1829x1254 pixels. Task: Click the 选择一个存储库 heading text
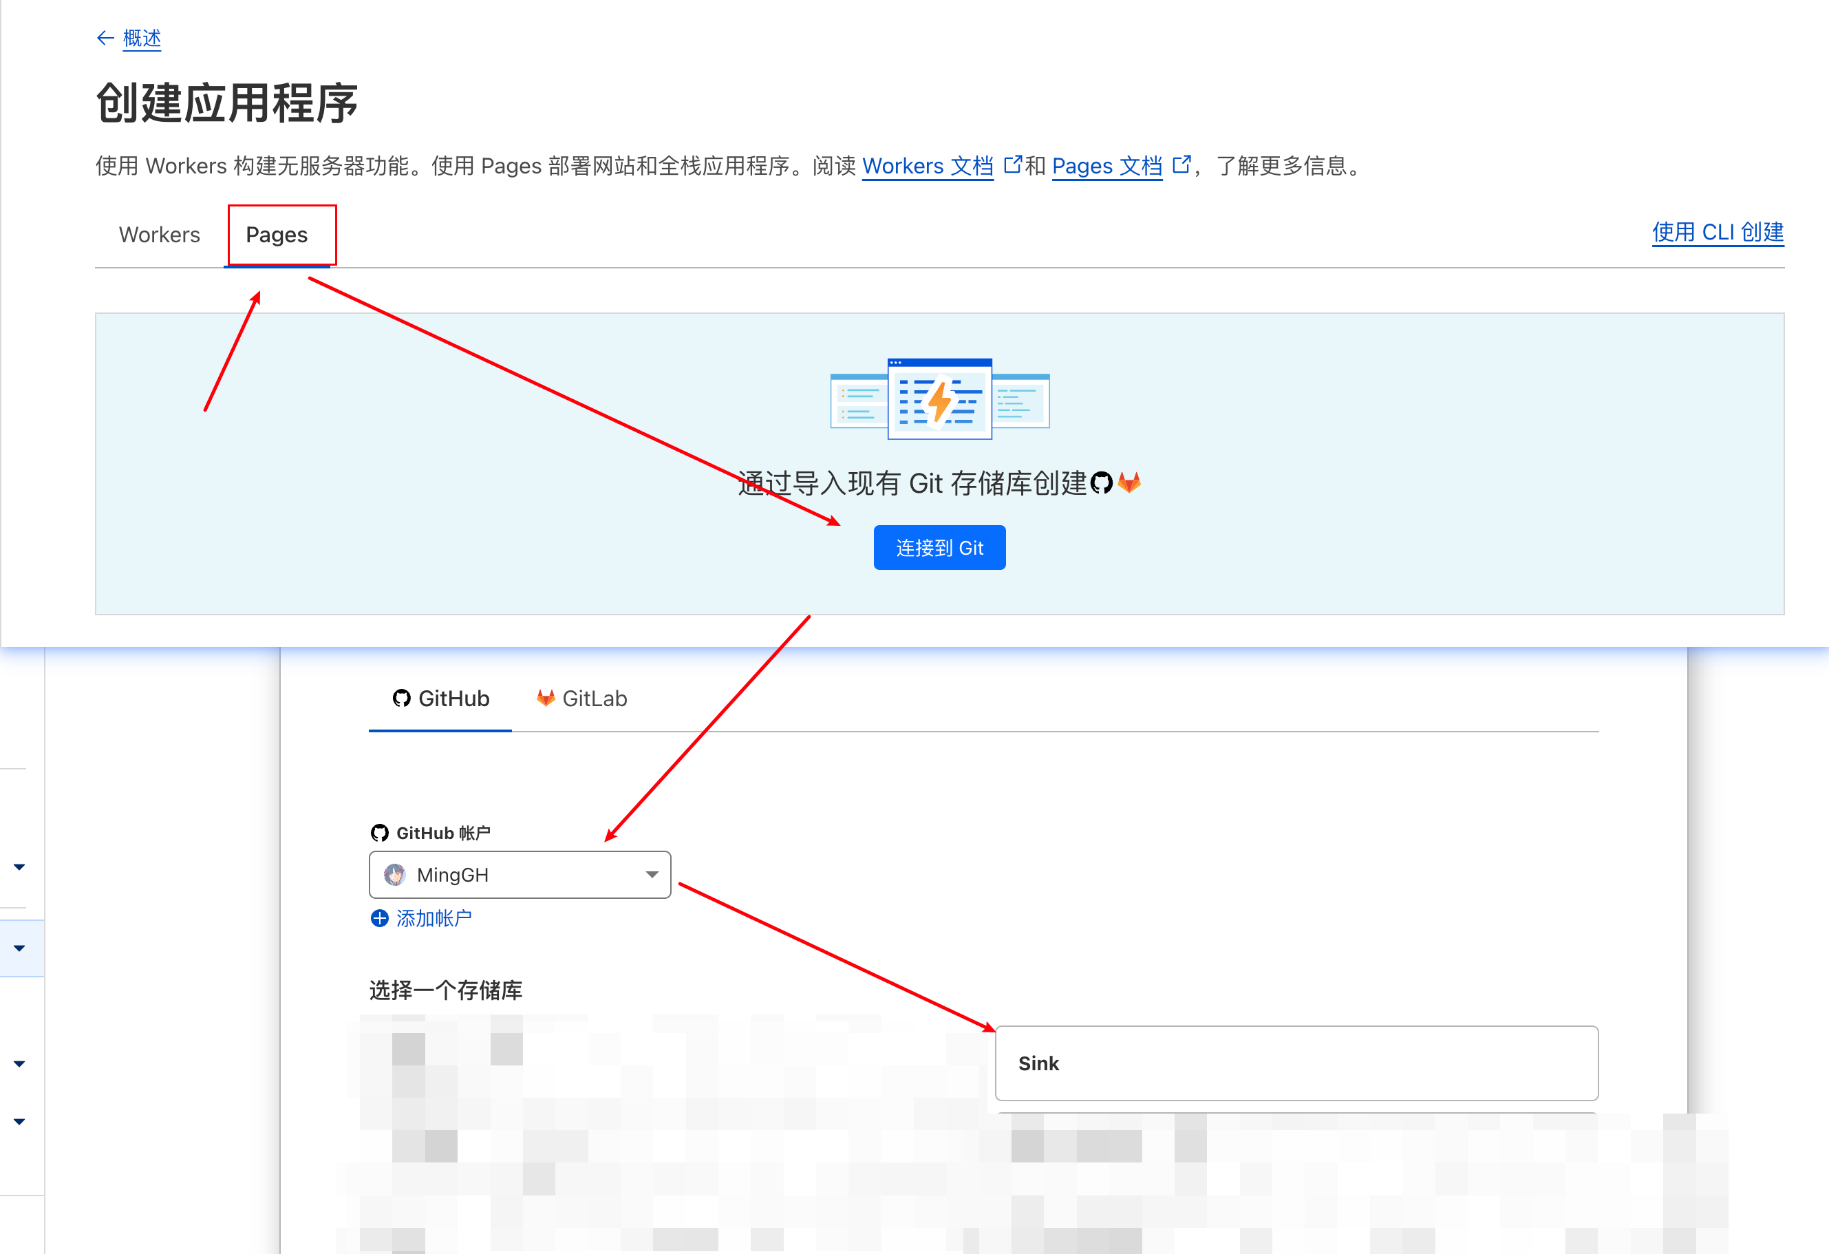point(445,990)
